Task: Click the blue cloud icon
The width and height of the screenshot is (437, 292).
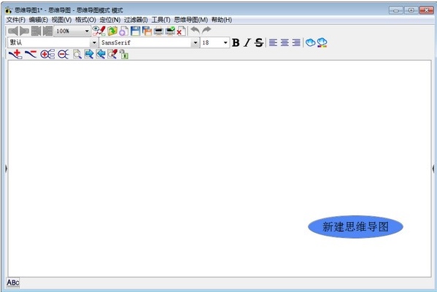Action: click(311, 42)
